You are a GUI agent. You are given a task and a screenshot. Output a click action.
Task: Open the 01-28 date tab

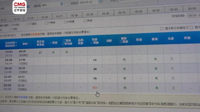[74, 15]
